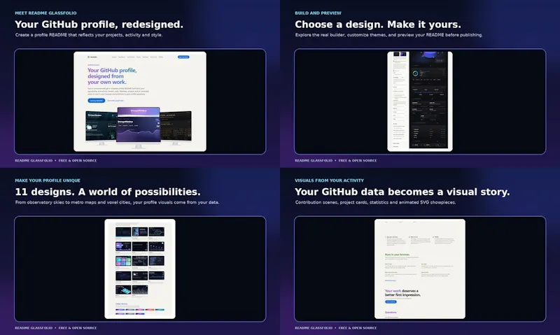Click the 'Your GitHub profile, redesigned.' headline
Image resolution: width=560 pixels, height=335 pixels.
click(x=99, y=24)
